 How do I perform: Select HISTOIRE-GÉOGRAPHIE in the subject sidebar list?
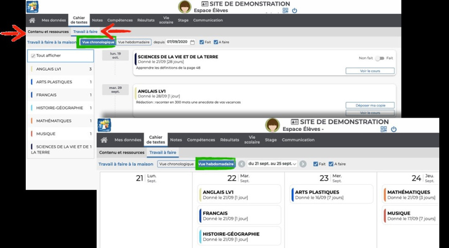click(x=59, y=108)
